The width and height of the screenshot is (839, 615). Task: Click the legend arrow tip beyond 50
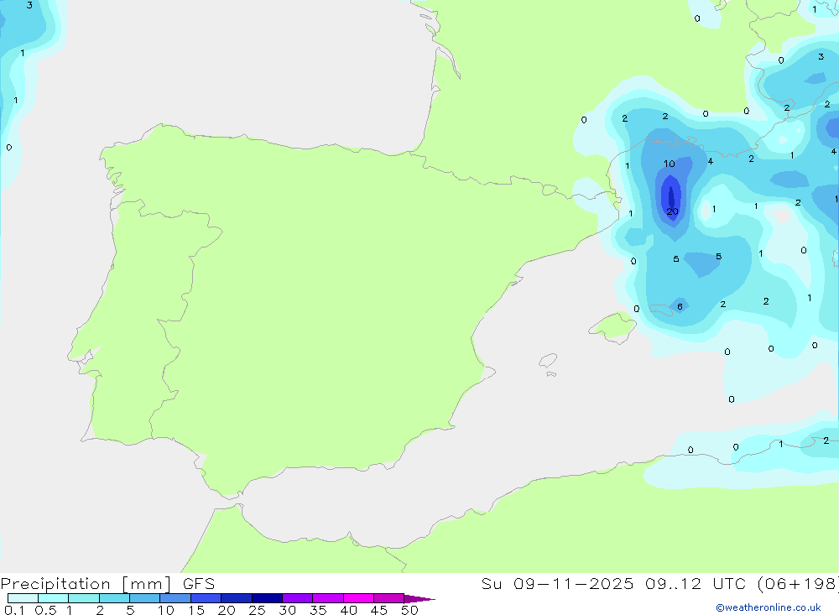point(420,598)
